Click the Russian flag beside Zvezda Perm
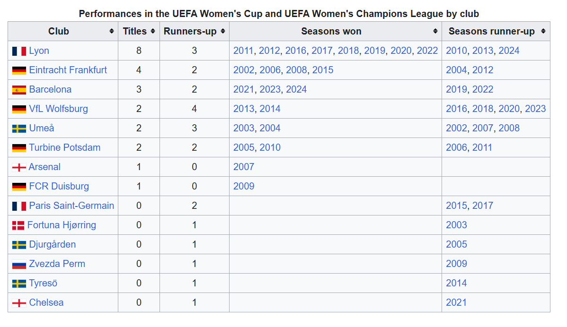 point(19,264)
